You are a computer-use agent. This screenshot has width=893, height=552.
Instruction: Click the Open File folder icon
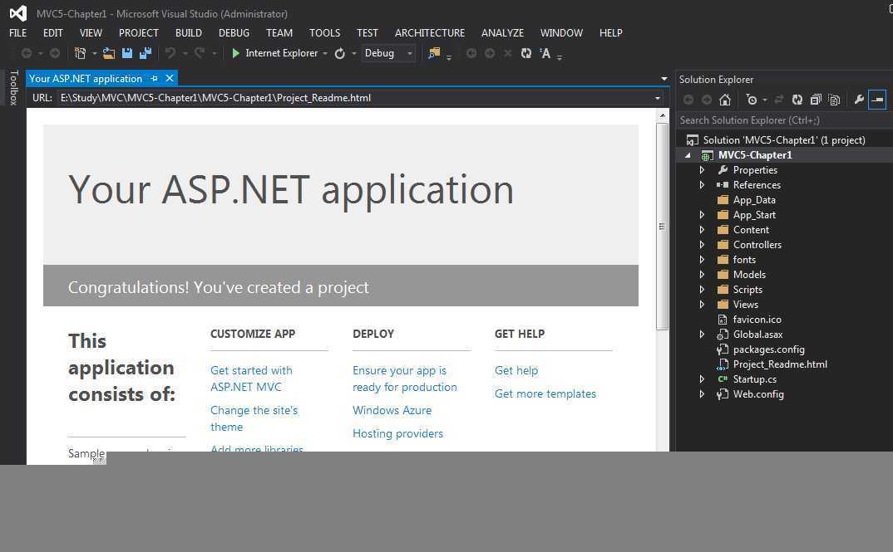(x=109, y=53)
